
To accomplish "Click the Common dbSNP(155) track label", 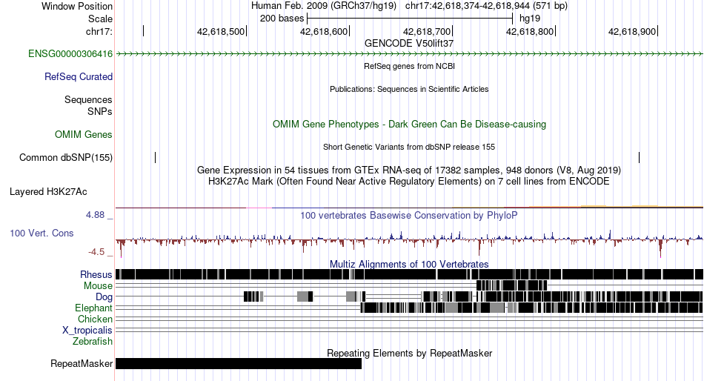I will 66,157.
